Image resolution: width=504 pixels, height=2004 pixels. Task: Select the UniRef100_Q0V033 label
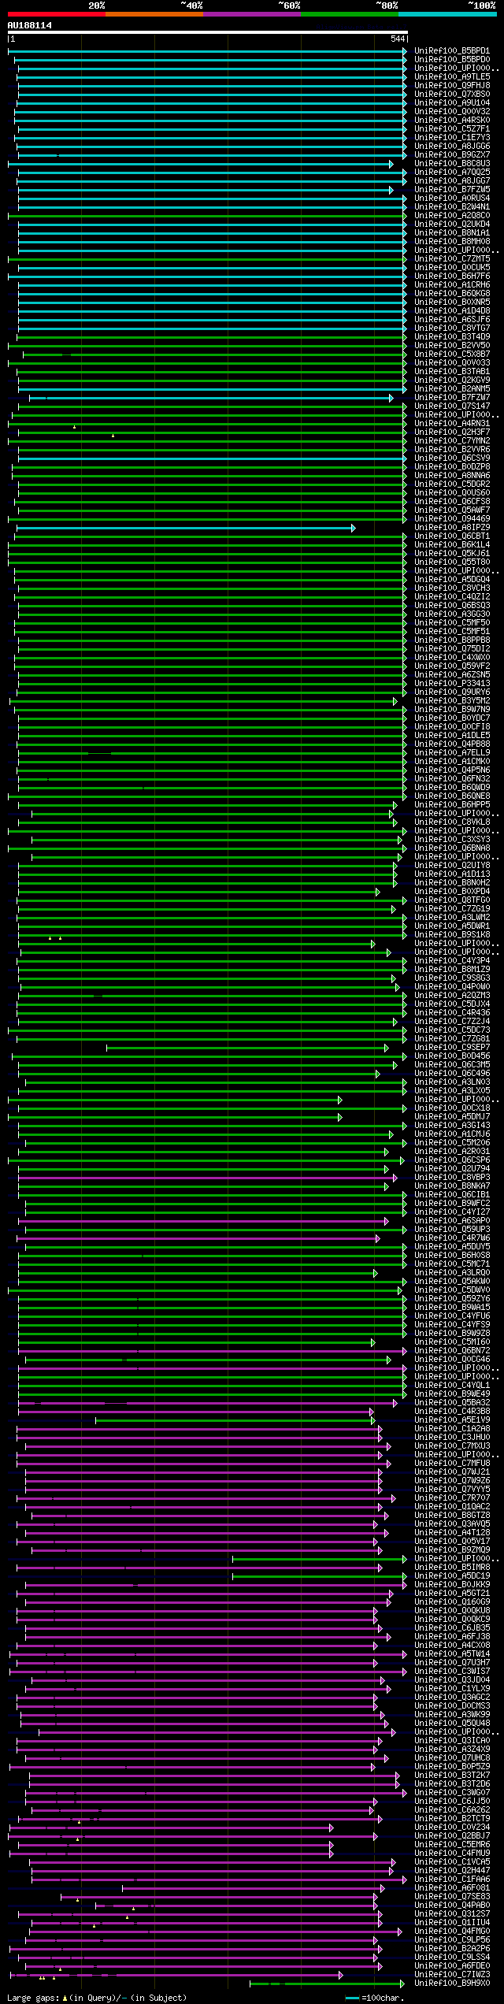[452, 363]
